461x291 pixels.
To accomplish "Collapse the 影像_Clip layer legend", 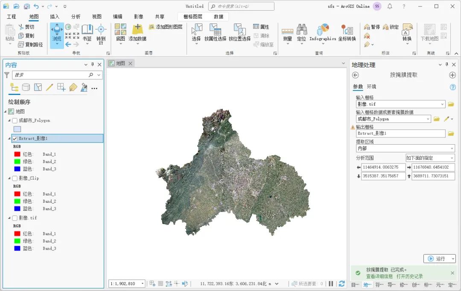I will tap(9, 178).
